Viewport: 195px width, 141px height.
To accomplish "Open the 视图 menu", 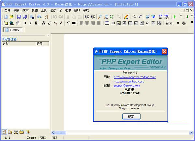I will point(35,10).
